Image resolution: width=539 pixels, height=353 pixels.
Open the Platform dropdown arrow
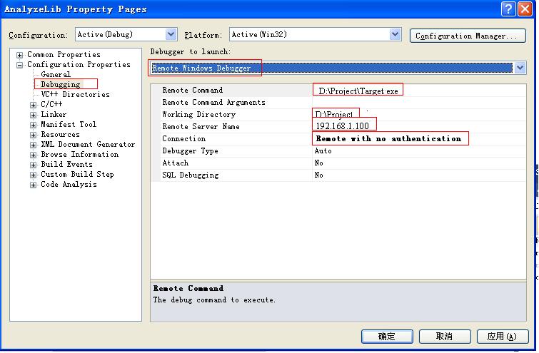tap(396, 34)
